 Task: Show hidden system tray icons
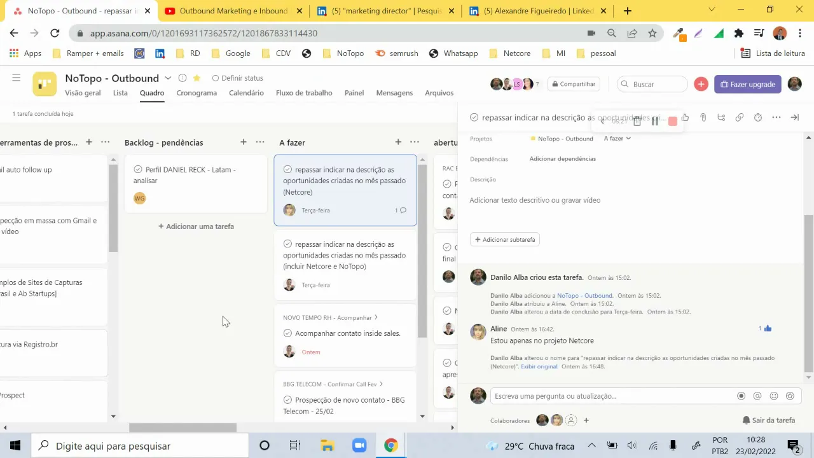click(x=591, y=446)
